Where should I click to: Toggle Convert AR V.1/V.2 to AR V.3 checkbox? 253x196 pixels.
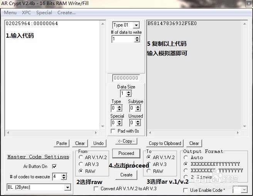(96, 189)
